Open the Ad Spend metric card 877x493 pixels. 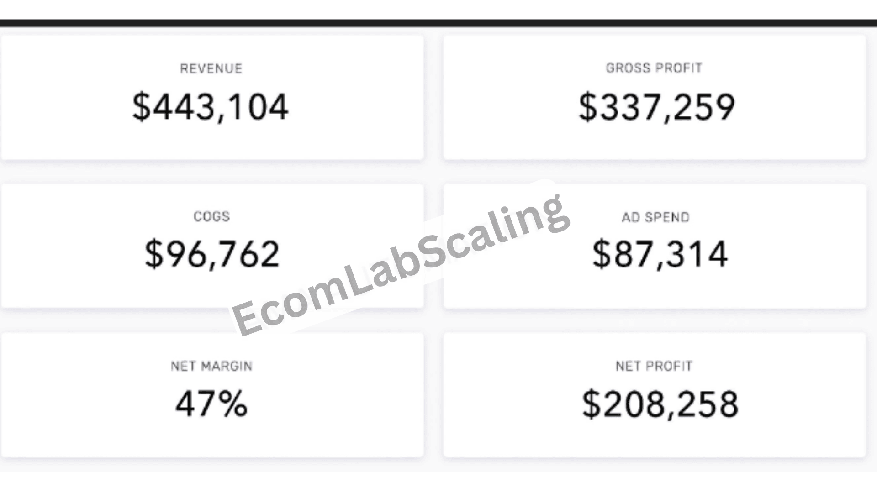coord(655,246)
